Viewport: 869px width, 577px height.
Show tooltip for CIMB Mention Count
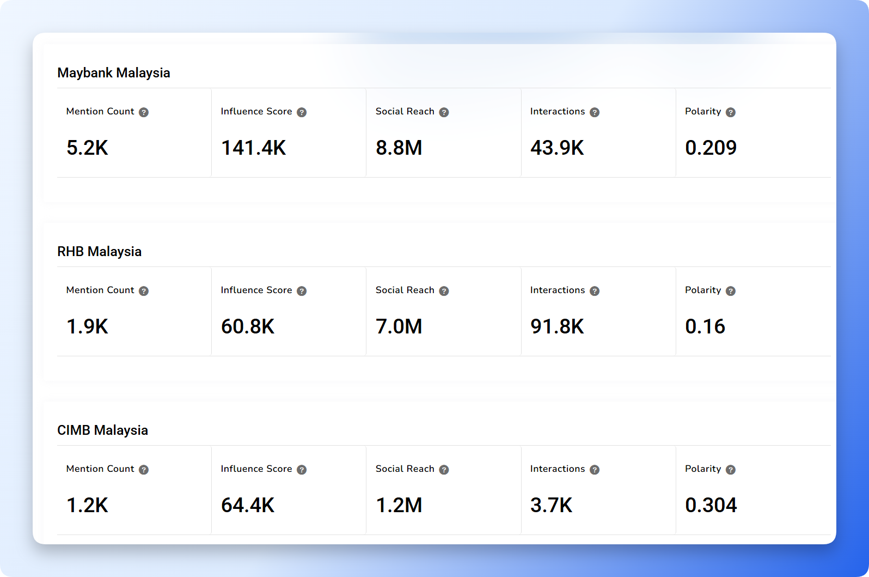pyautogui.click(x=144, y=470)
